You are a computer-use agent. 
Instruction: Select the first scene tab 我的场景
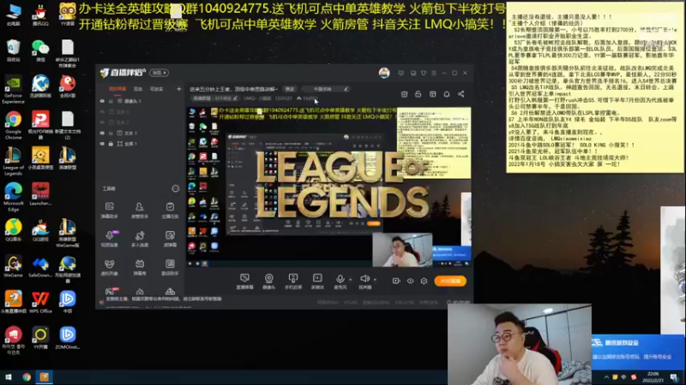(x=117, y=89)
